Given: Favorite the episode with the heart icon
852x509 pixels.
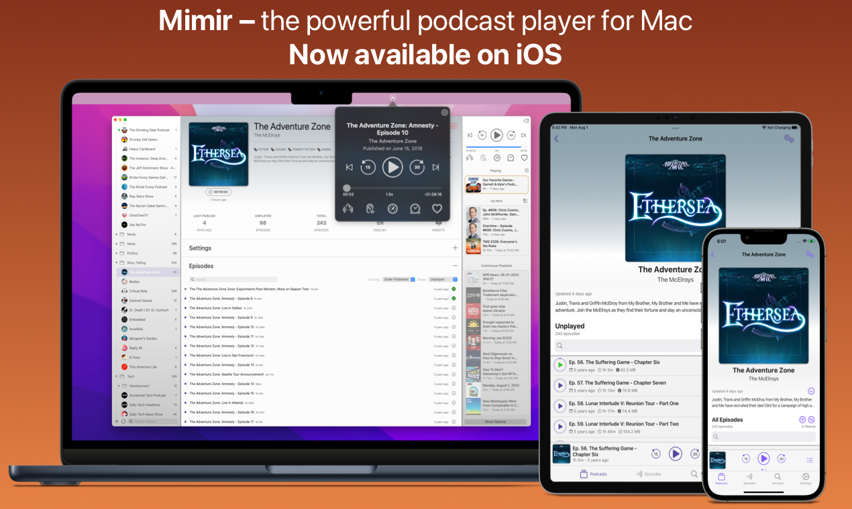Looking at the screenshot, I should pyautogui.click(x=437, y=208).
